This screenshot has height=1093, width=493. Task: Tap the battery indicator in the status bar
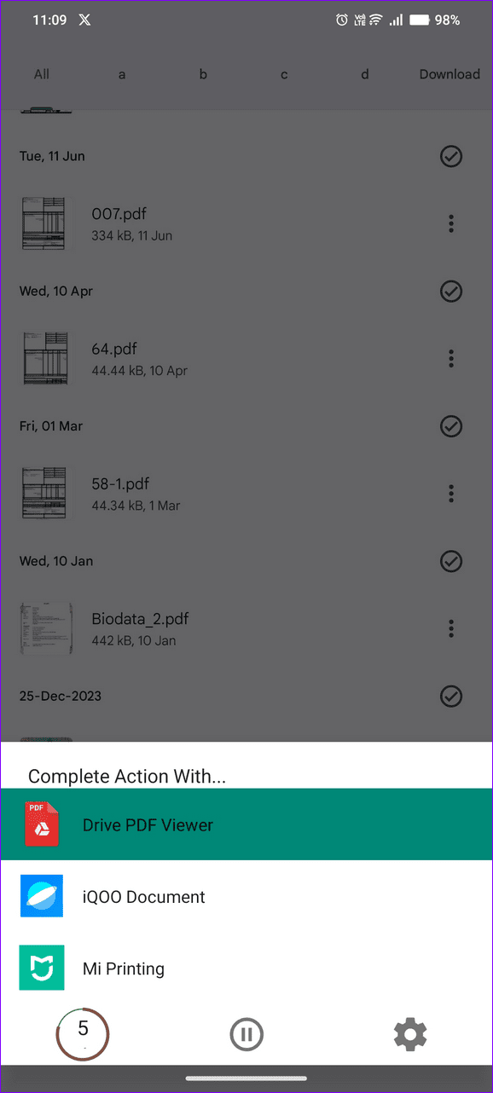point(415,19)
